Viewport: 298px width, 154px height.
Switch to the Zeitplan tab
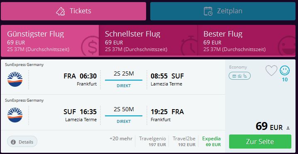[223, 11]
